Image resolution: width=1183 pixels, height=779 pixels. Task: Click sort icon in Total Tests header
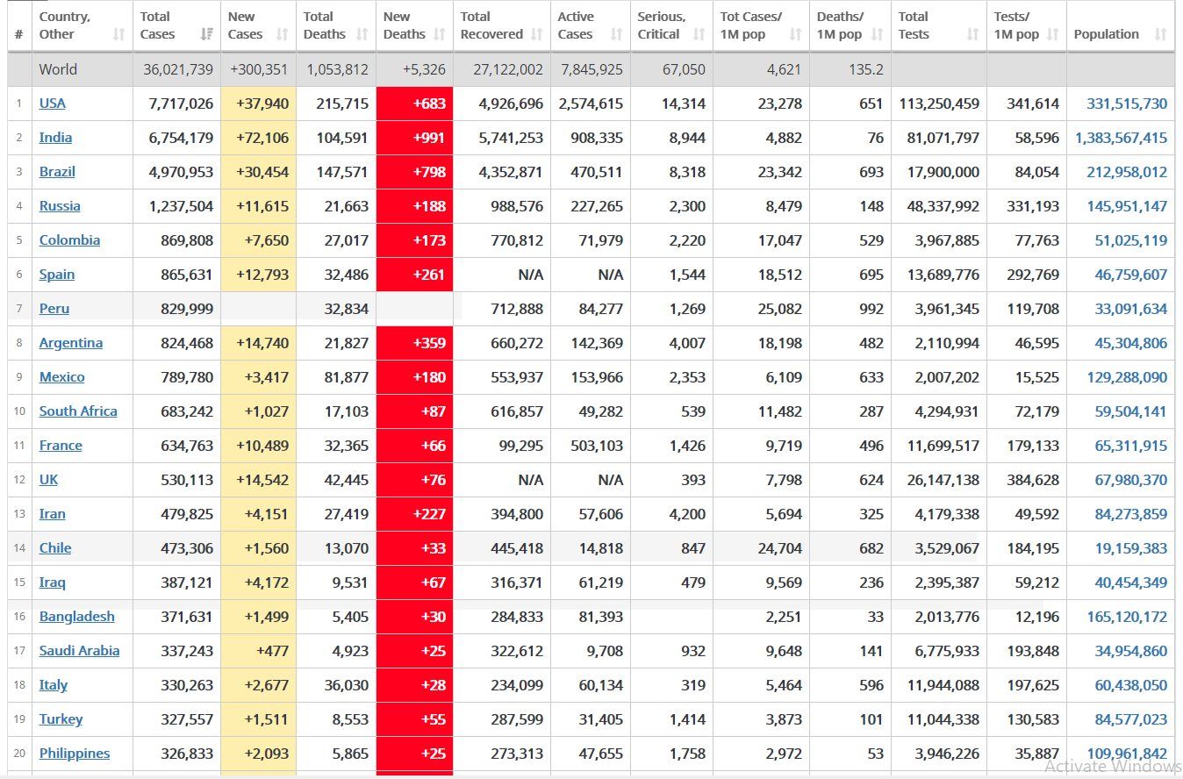[x=972, y=34]
